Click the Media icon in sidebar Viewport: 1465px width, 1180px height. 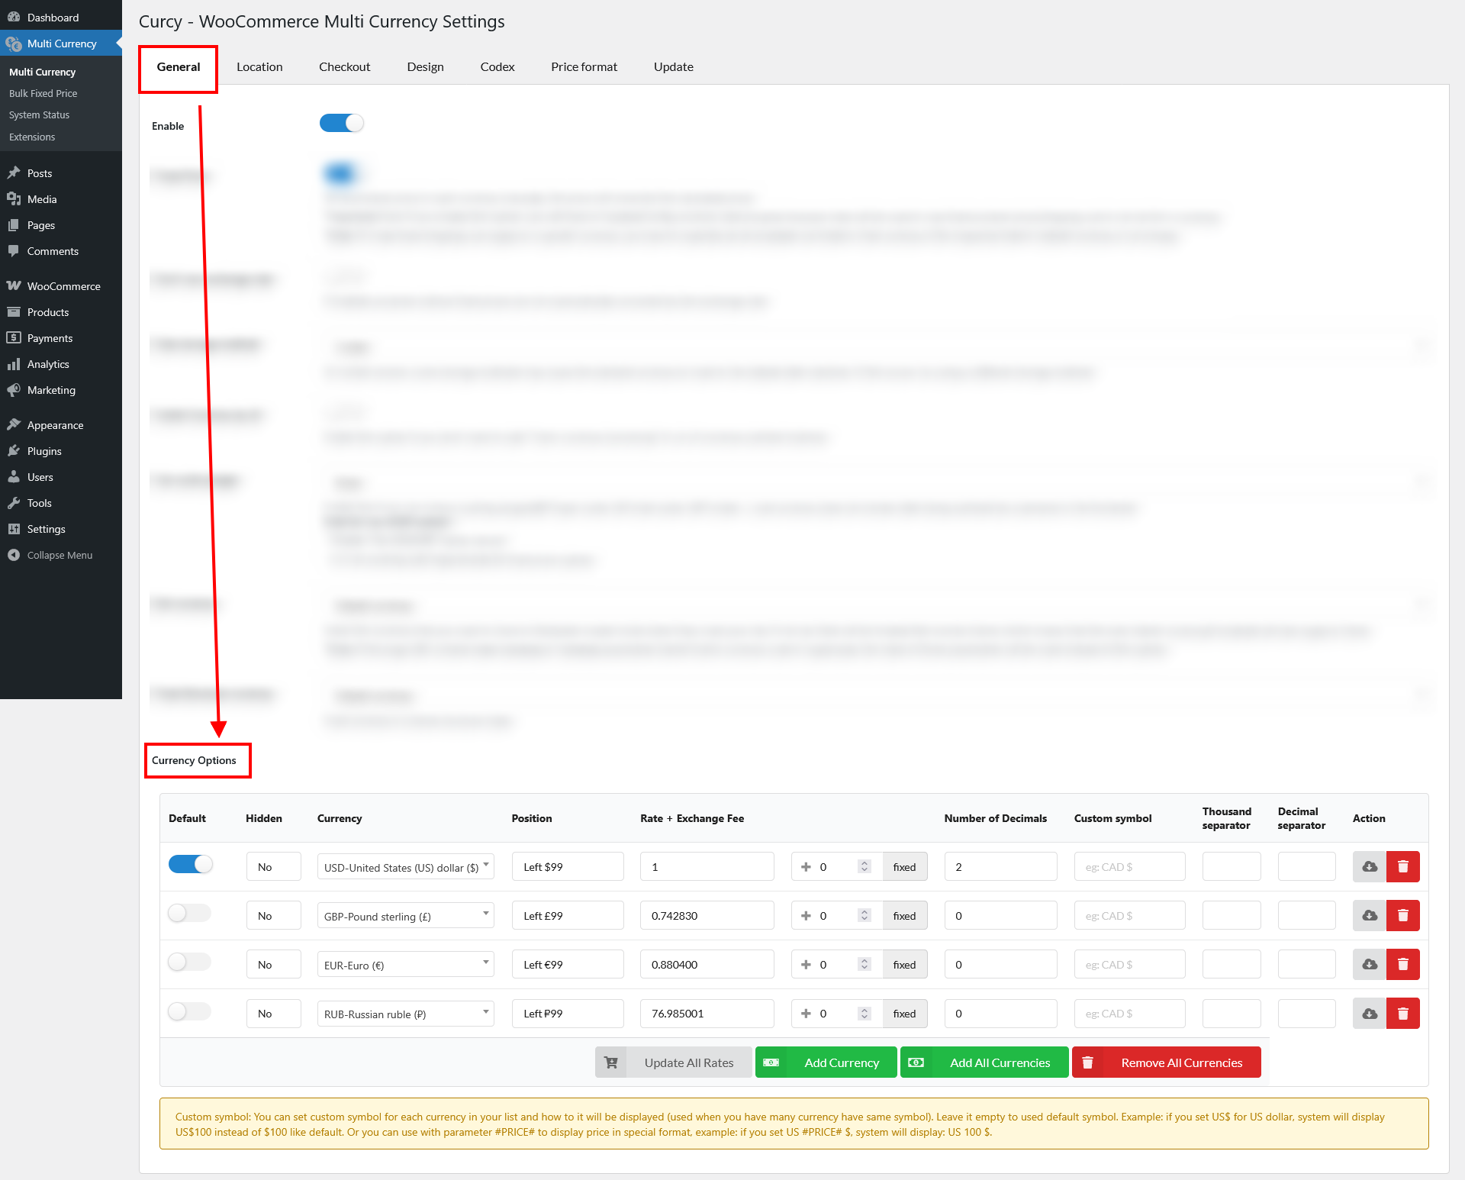[14, 199]
